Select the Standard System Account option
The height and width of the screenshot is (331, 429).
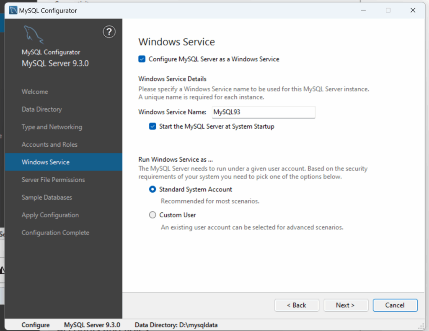click(x=152, y=189)
